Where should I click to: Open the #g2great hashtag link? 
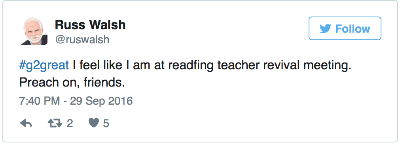click(x=44, y=66)
